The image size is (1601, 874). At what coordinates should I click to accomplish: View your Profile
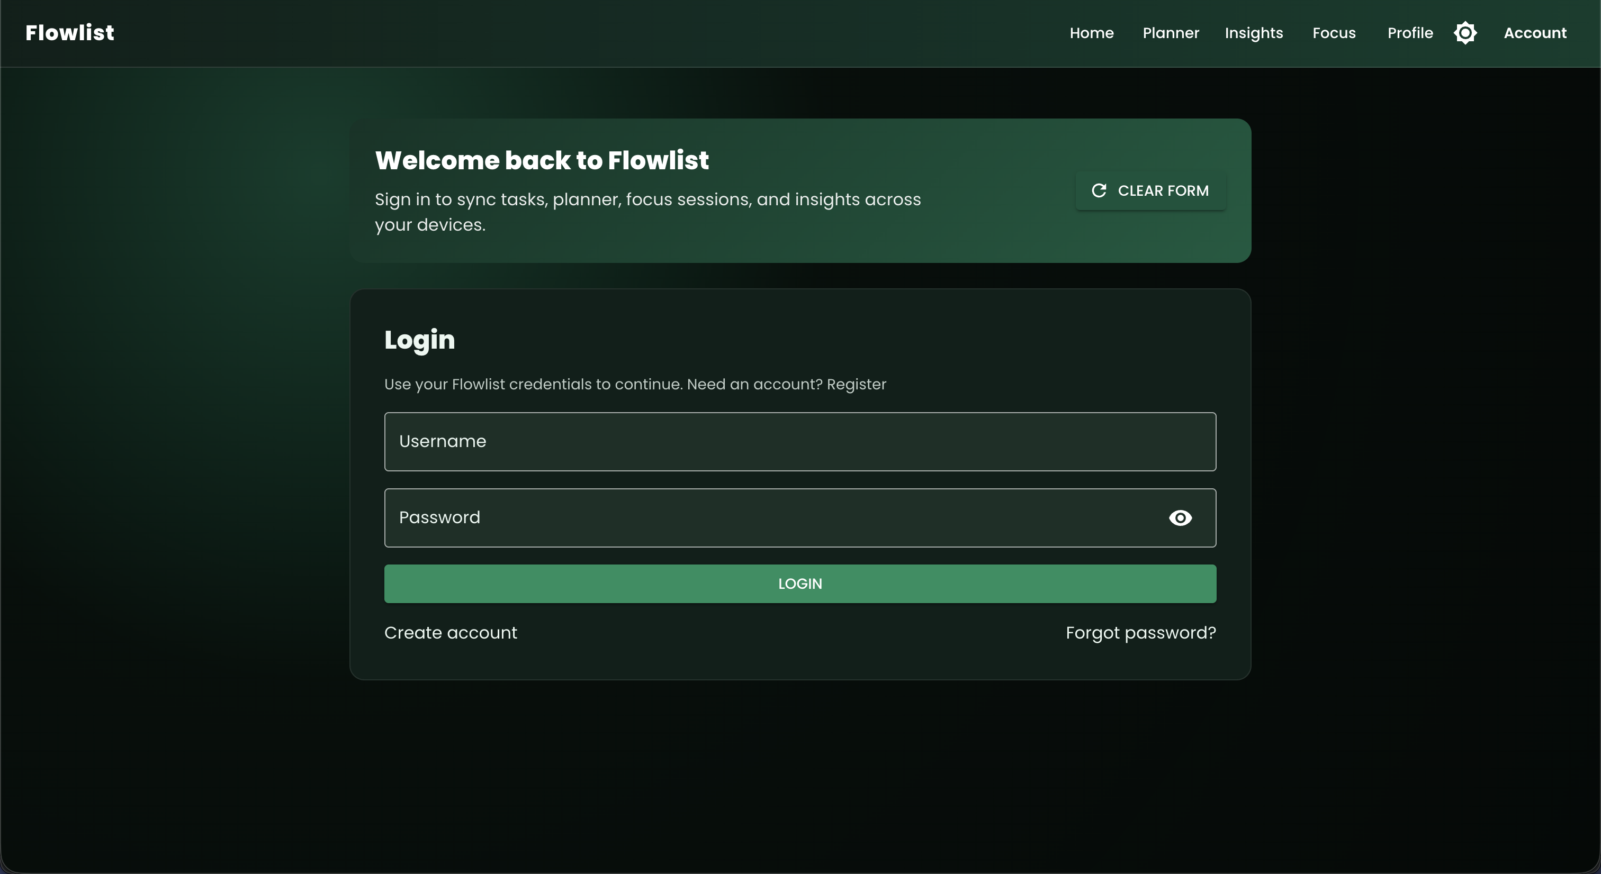(x=1409, y=33)
